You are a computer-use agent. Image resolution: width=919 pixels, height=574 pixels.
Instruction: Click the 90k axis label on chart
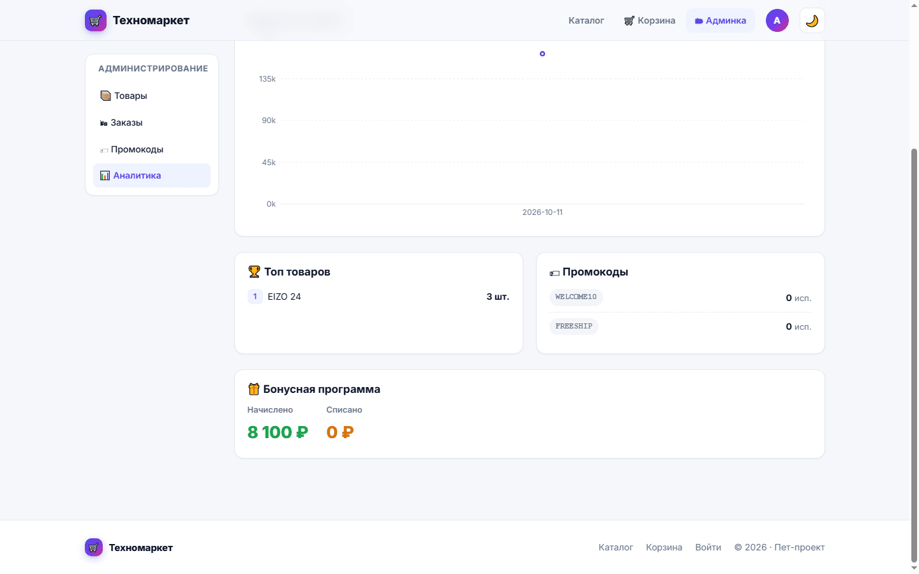coord(269,121)
